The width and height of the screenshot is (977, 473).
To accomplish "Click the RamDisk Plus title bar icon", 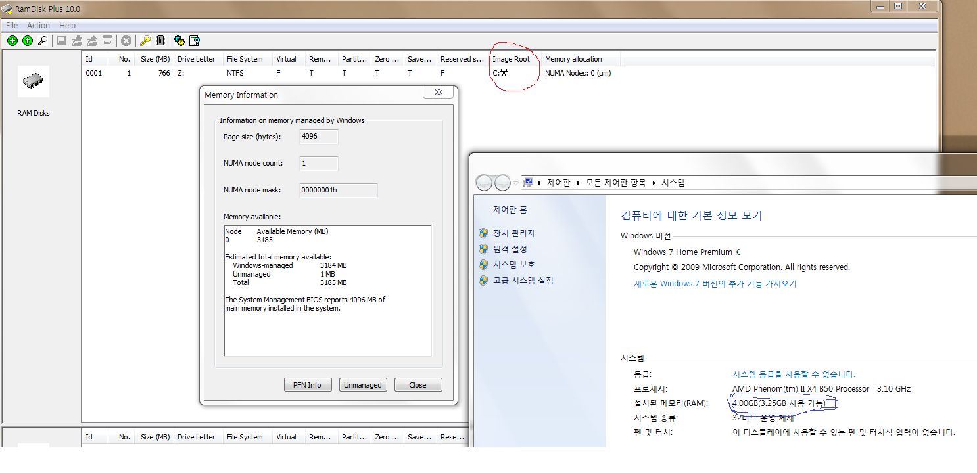I will click(x=7, y=9).
